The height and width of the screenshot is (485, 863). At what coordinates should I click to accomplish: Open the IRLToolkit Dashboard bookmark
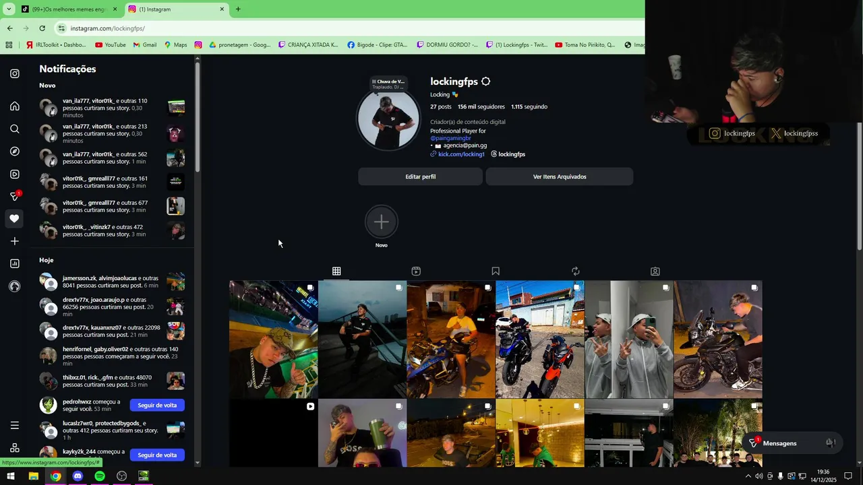pos(56,45)
